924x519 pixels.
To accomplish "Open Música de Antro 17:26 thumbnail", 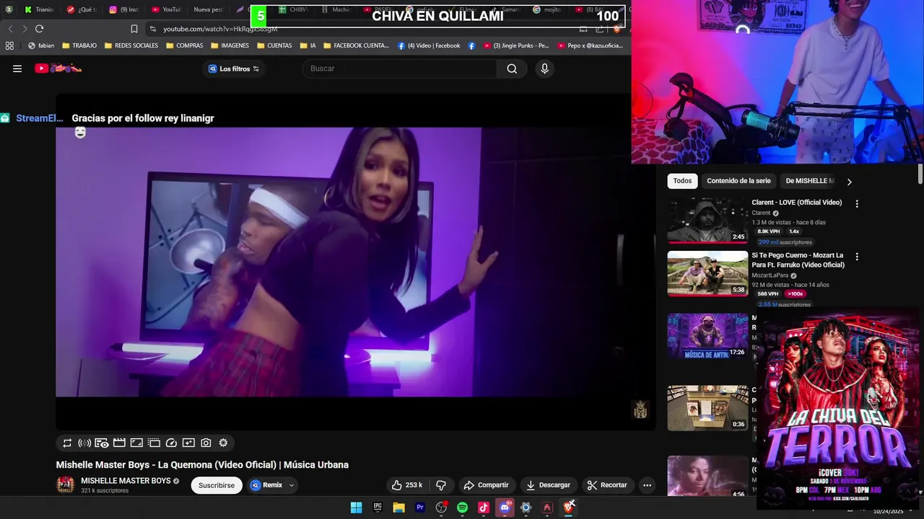I will click(707, 336).
